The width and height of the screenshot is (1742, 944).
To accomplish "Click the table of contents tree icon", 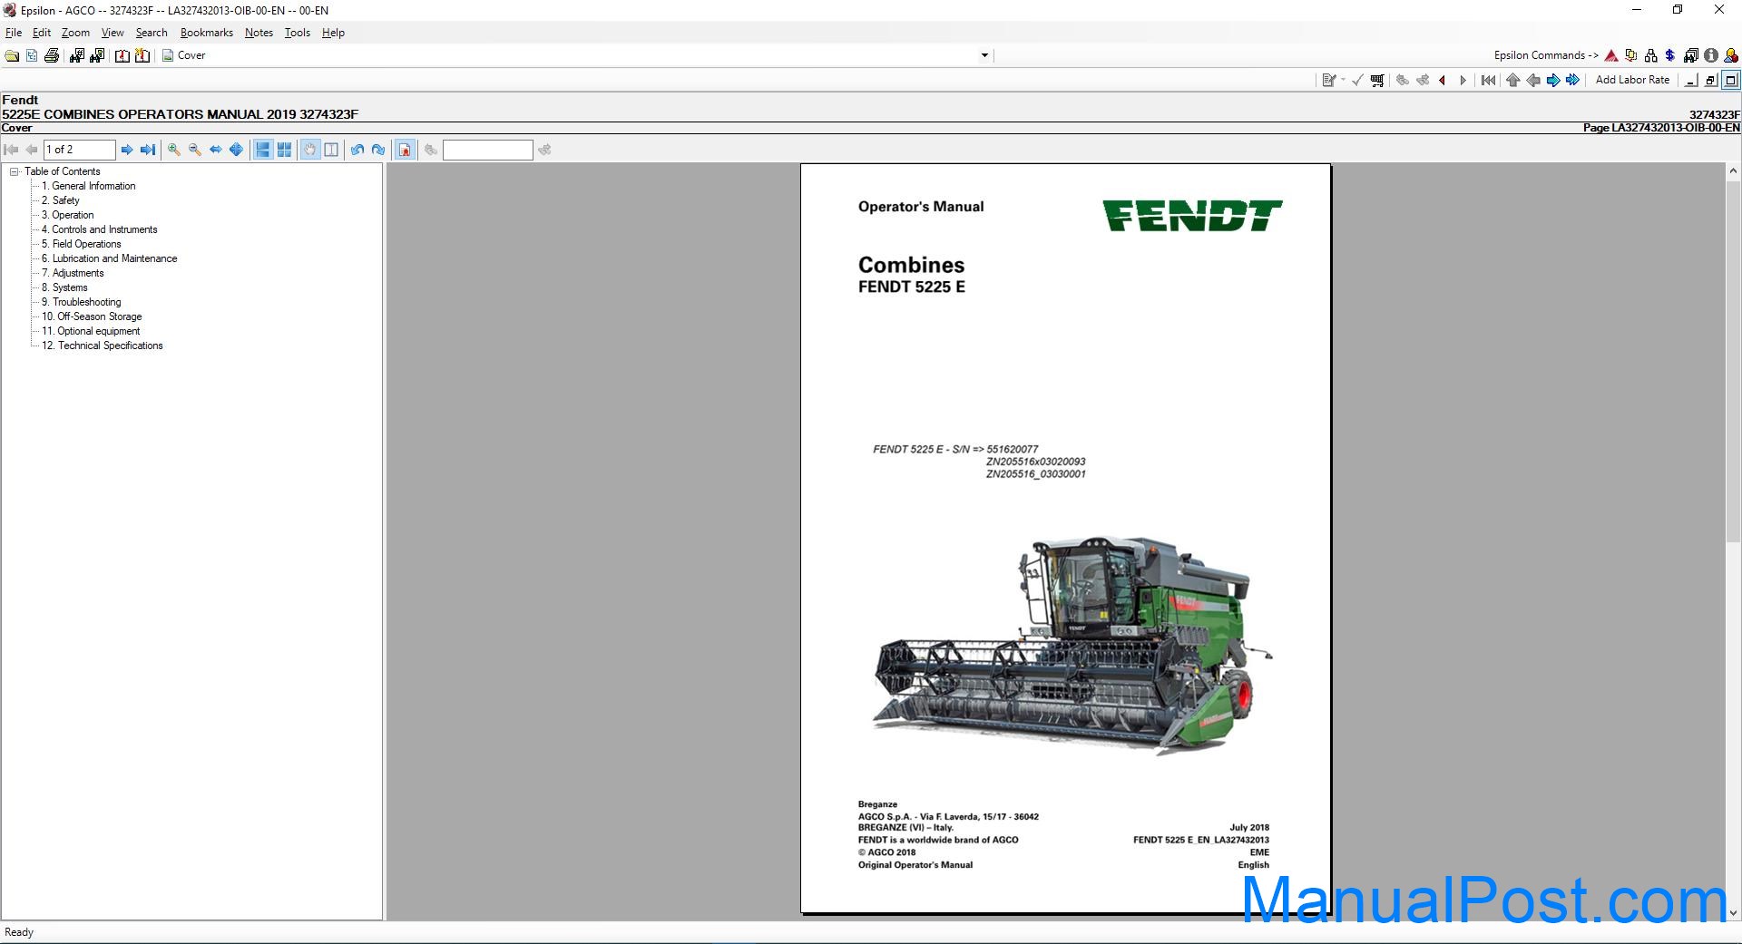I will (x=32, y=55).
